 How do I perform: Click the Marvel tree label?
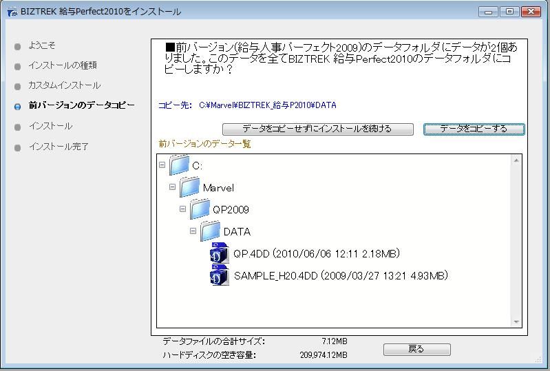pyautogui.click(x=218, y=188)
